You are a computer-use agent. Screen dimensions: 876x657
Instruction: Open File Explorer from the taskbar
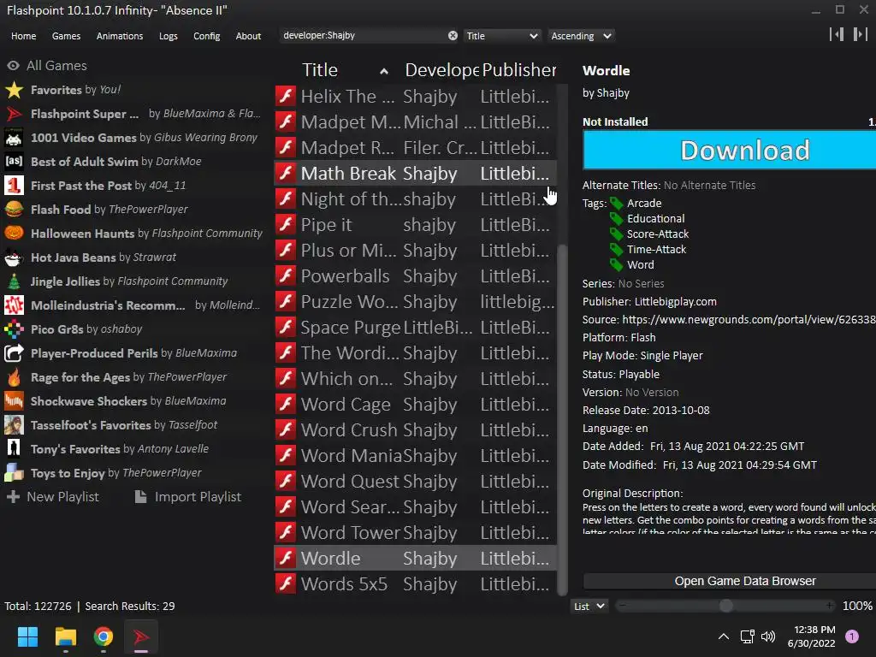[65, 636]
